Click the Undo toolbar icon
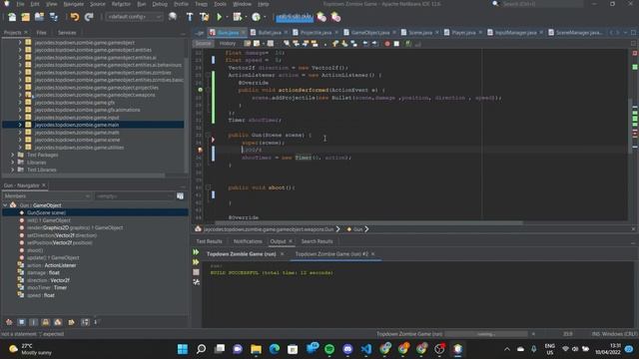639x359 pixels. pos(75,17)
